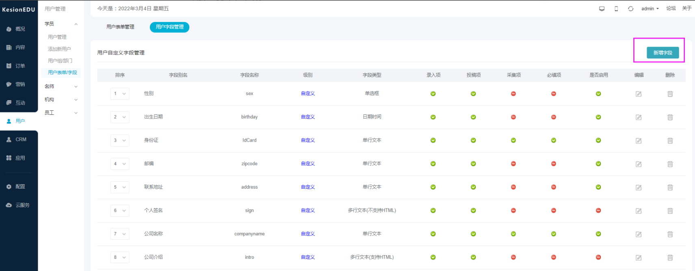Edit the 邮编 field
This screenshot has width=695, height=271.
click(639, 164)
